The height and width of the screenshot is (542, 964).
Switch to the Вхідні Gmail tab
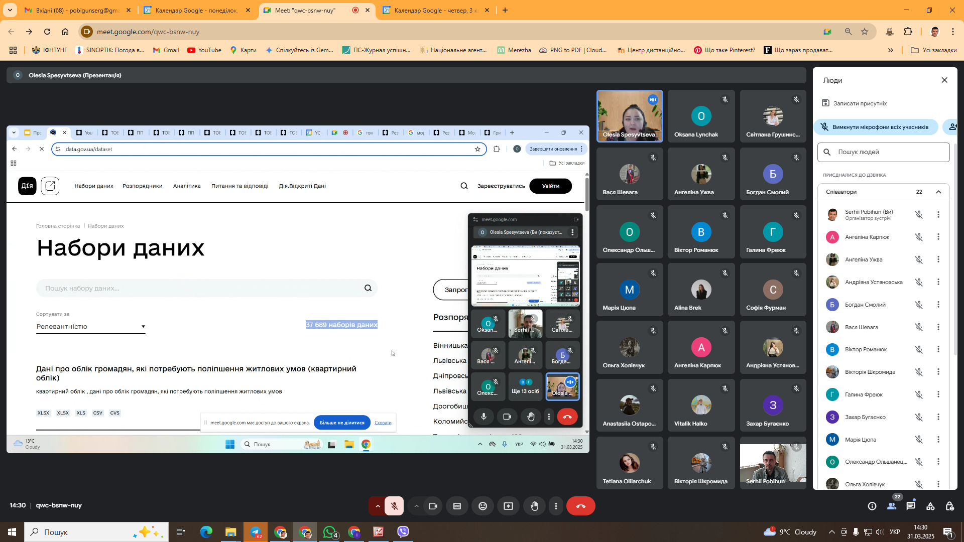(x=78, y=10)
